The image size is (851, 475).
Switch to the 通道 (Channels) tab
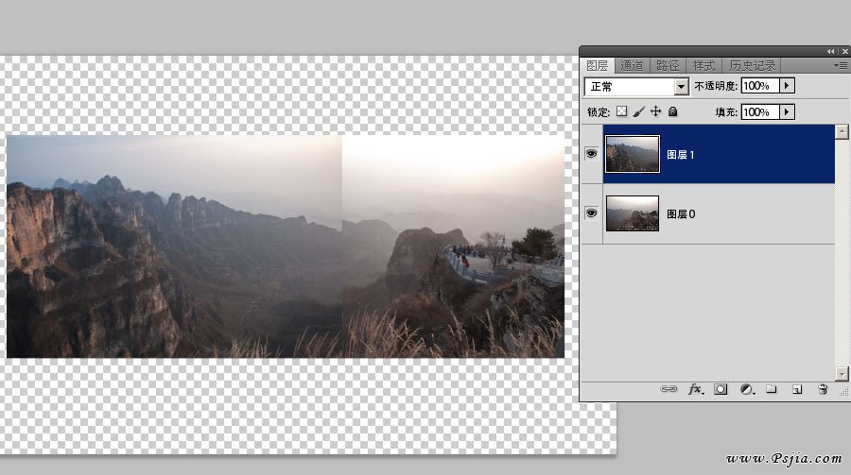[x=632, y=66]
